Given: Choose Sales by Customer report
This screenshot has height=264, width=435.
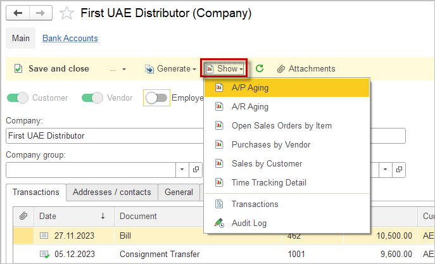Looking at the screenshot, I should click(x=266, y=163).
